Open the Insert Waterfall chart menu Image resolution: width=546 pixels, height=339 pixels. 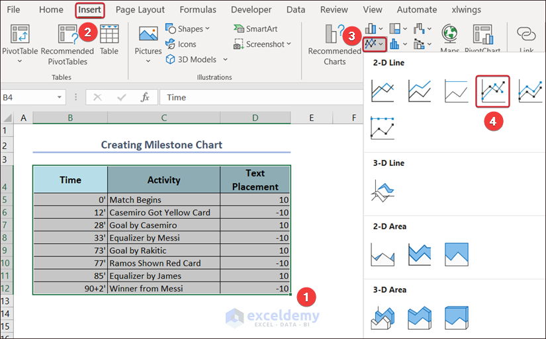click(x=423, y=28)
